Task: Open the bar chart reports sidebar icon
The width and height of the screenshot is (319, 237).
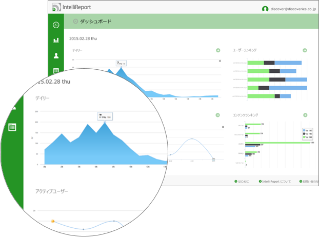Action: (x=56, y=40)
